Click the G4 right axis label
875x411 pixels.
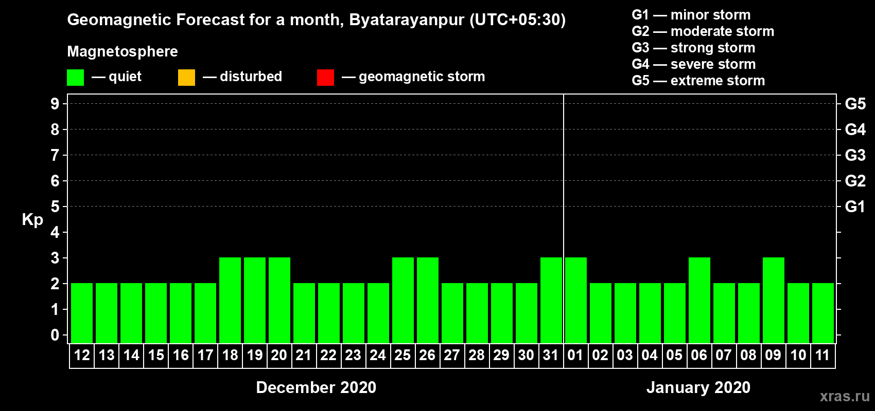[855, 129]
